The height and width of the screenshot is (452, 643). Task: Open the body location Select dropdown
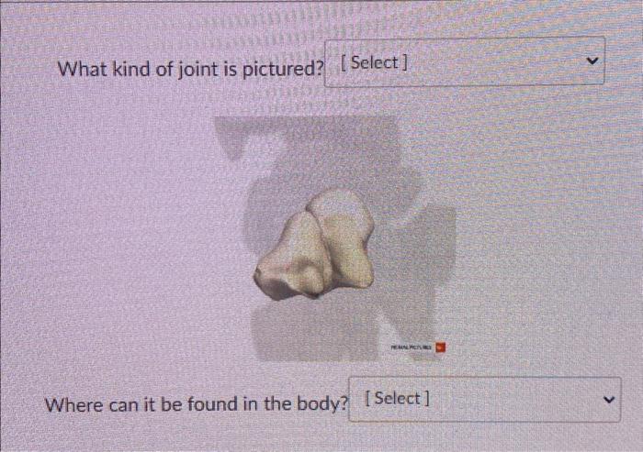(484, 399)
